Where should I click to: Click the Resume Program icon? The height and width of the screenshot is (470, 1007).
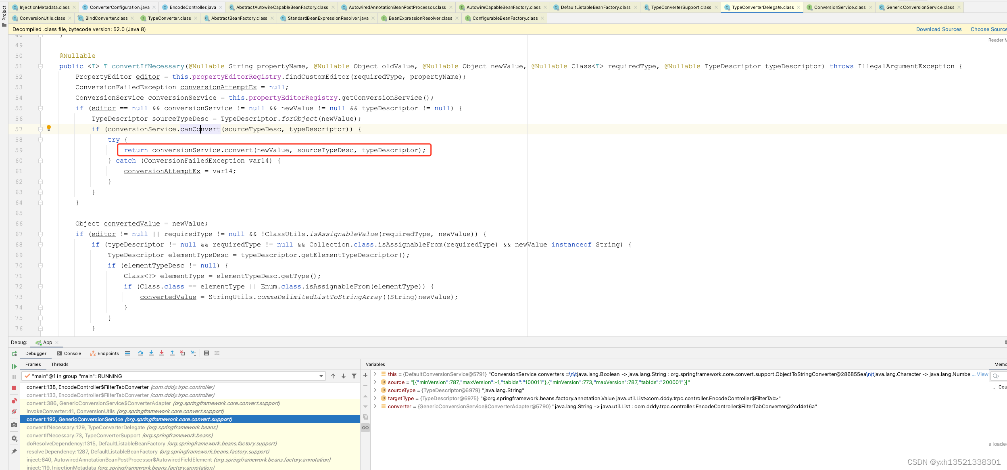click(14, 366)
